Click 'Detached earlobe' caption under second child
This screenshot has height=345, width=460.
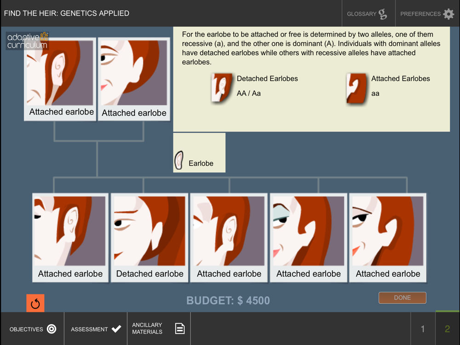coord(149,274)
